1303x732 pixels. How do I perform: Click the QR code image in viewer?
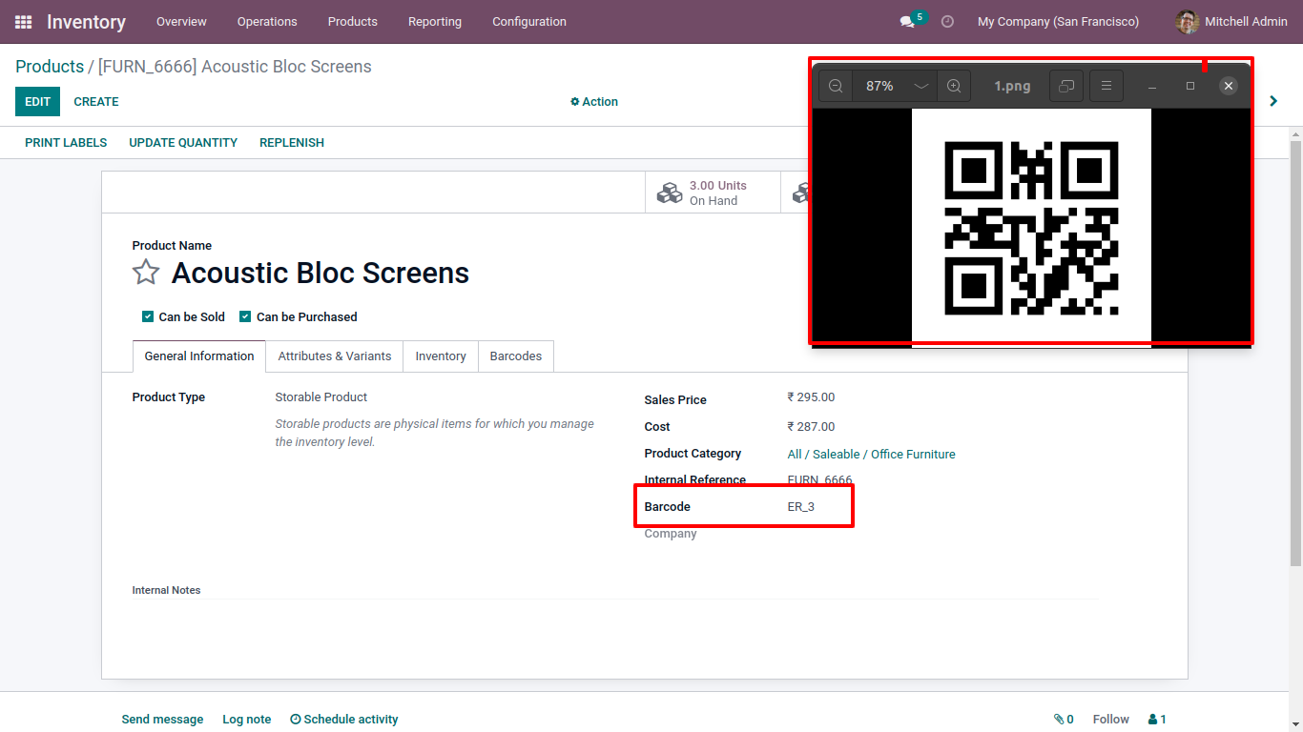click(x=1031, y=228)
